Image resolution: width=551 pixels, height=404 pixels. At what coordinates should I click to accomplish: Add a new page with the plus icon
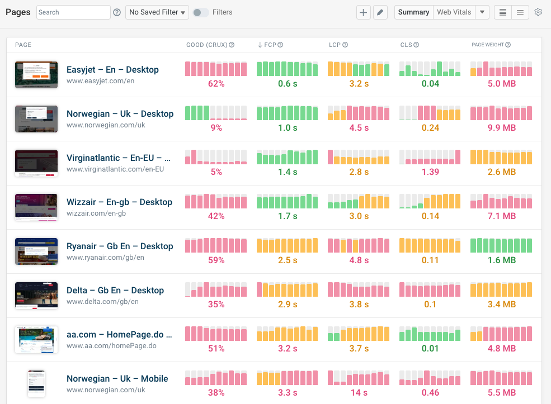coord(363,12)
